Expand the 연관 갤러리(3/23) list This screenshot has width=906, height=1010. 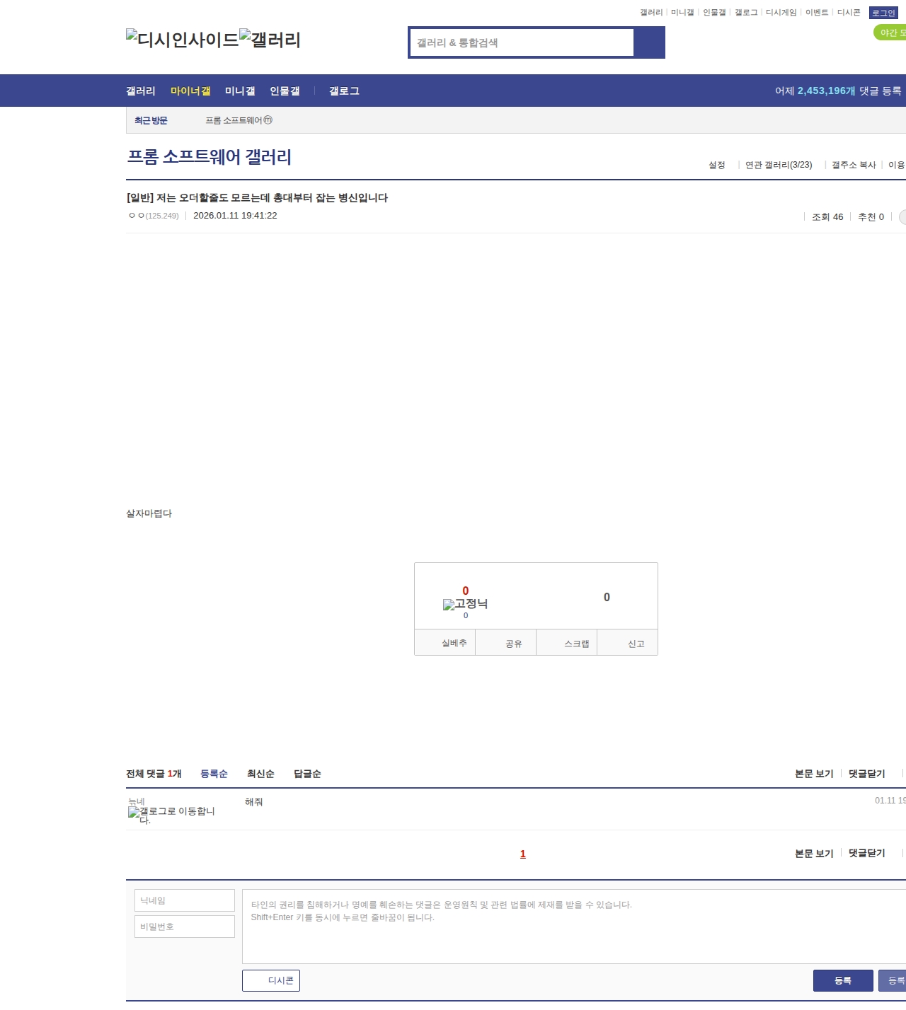click(x=779, y=165)
